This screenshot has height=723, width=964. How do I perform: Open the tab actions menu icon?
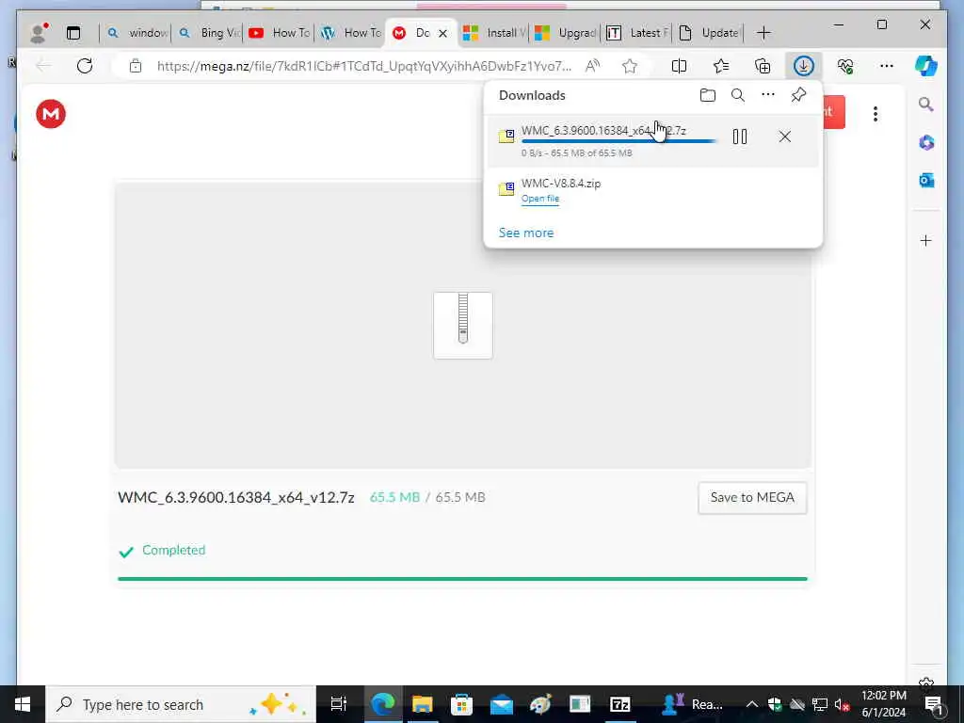pos(73,33)
